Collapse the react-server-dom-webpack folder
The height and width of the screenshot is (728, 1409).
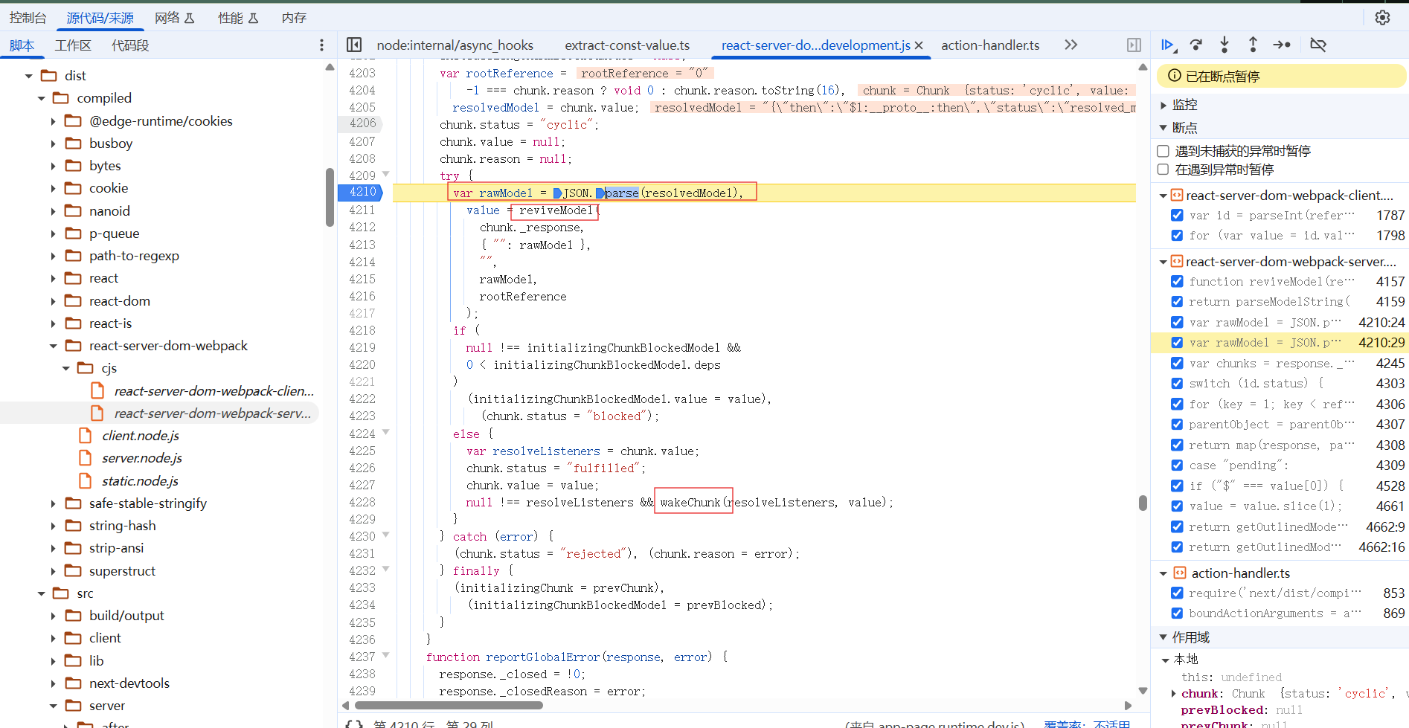53,346
